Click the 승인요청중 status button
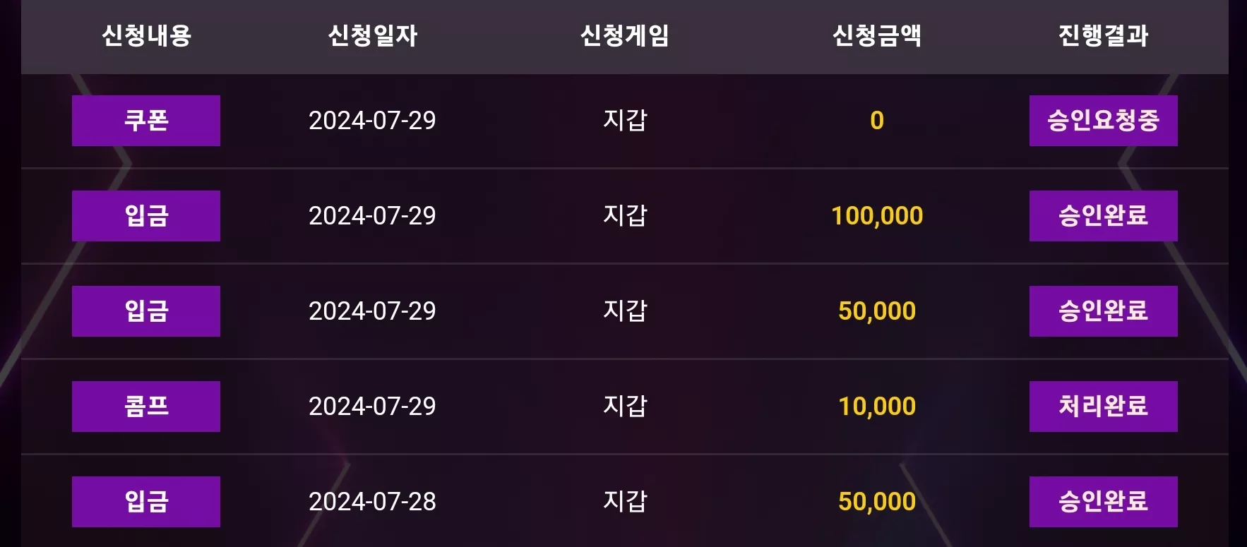Screen dimensions: 1247x547 1104,121
